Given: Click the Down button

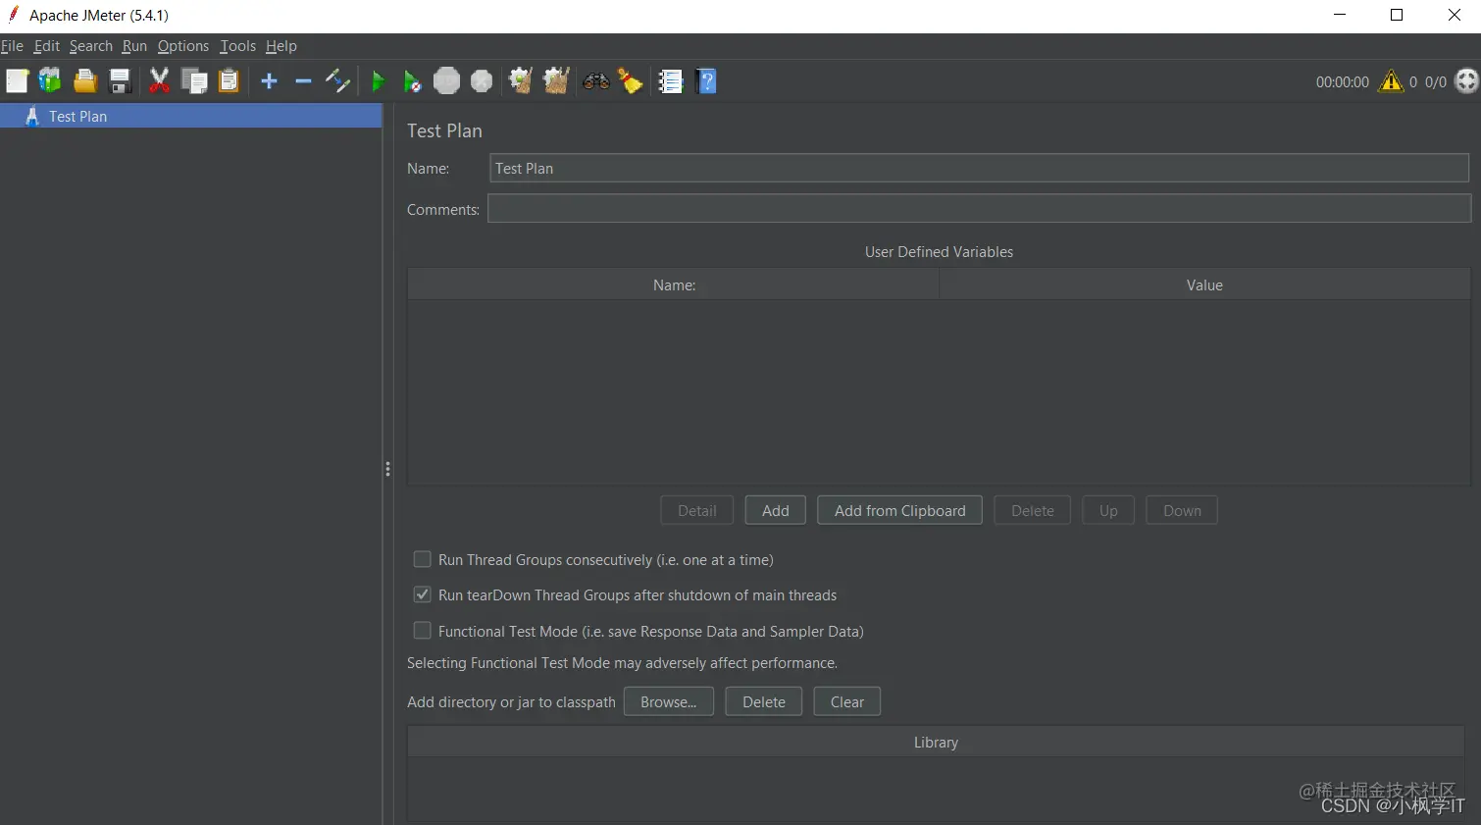Looking at the screenshot, I should [x=1182, y=510].
